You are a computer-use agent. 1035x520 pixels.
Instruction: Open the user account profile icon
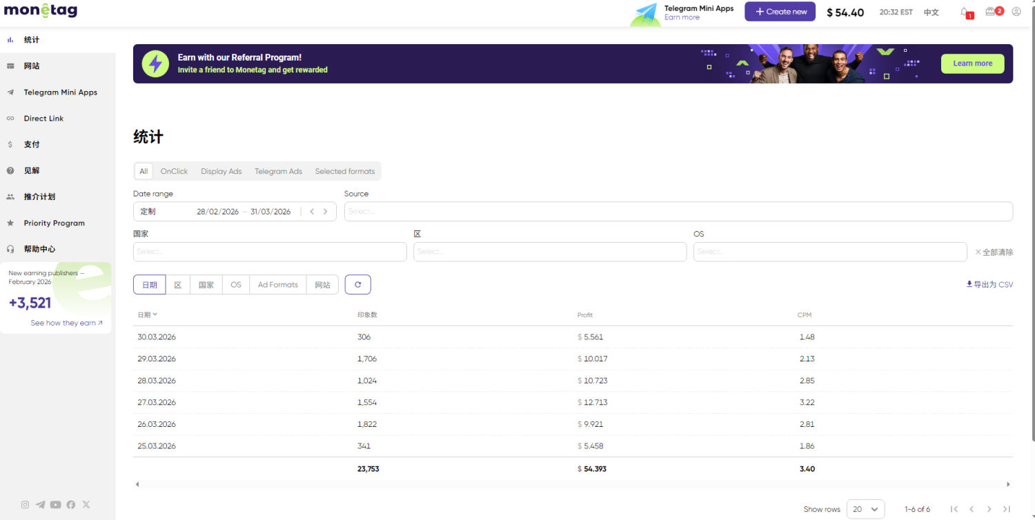[1016, 12]
